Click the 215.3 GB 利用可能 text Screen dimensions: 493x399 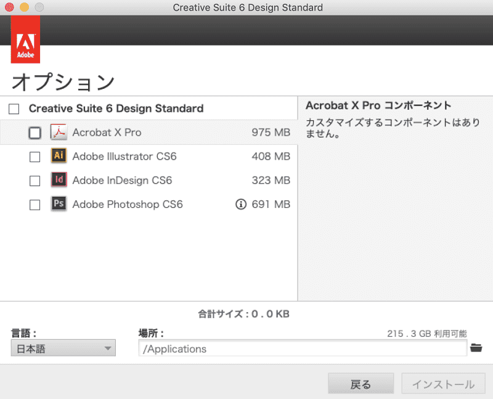point(427,334)
